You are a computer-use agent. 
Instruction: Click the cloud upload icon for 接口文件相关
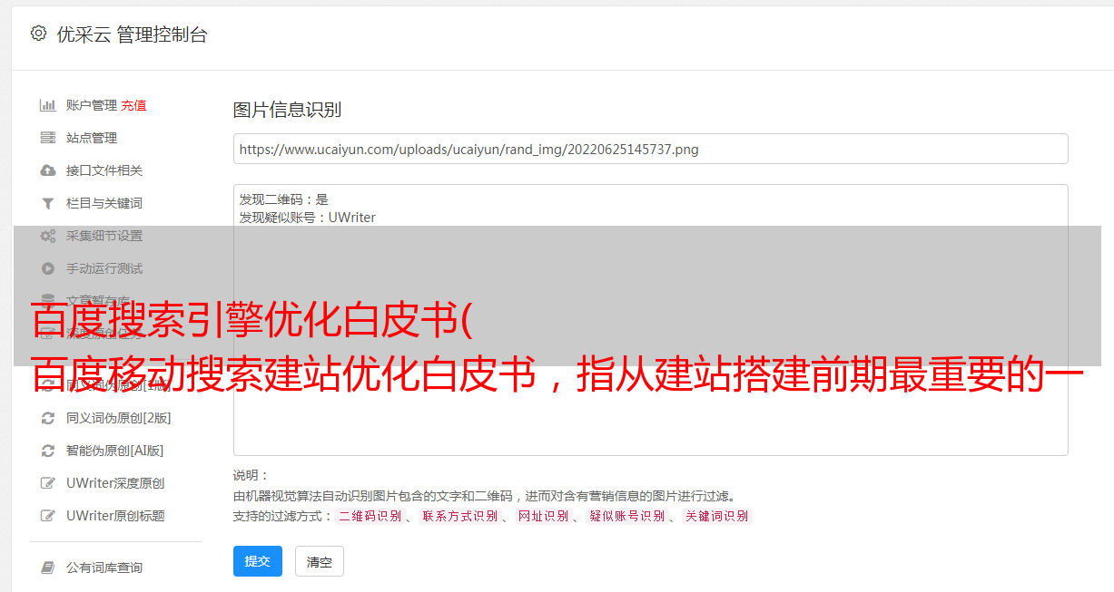pyautogui.click(x=48, y=170)
